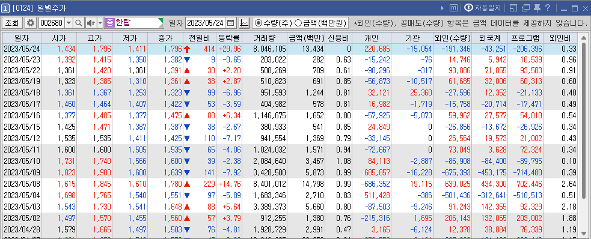Open help with the question mark icon

pos(548,8)
